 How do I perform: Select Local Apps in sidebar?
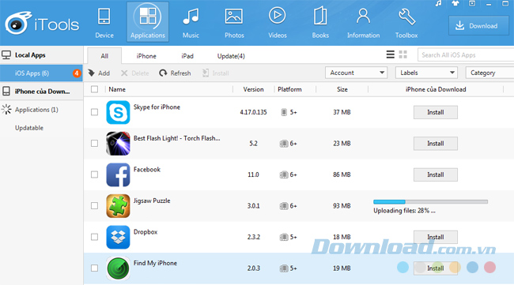[x=41, y=55]
